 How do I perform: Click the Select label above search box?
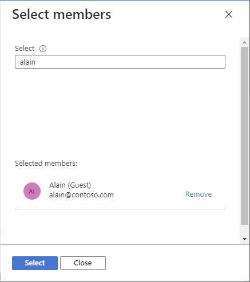point(25,49)
